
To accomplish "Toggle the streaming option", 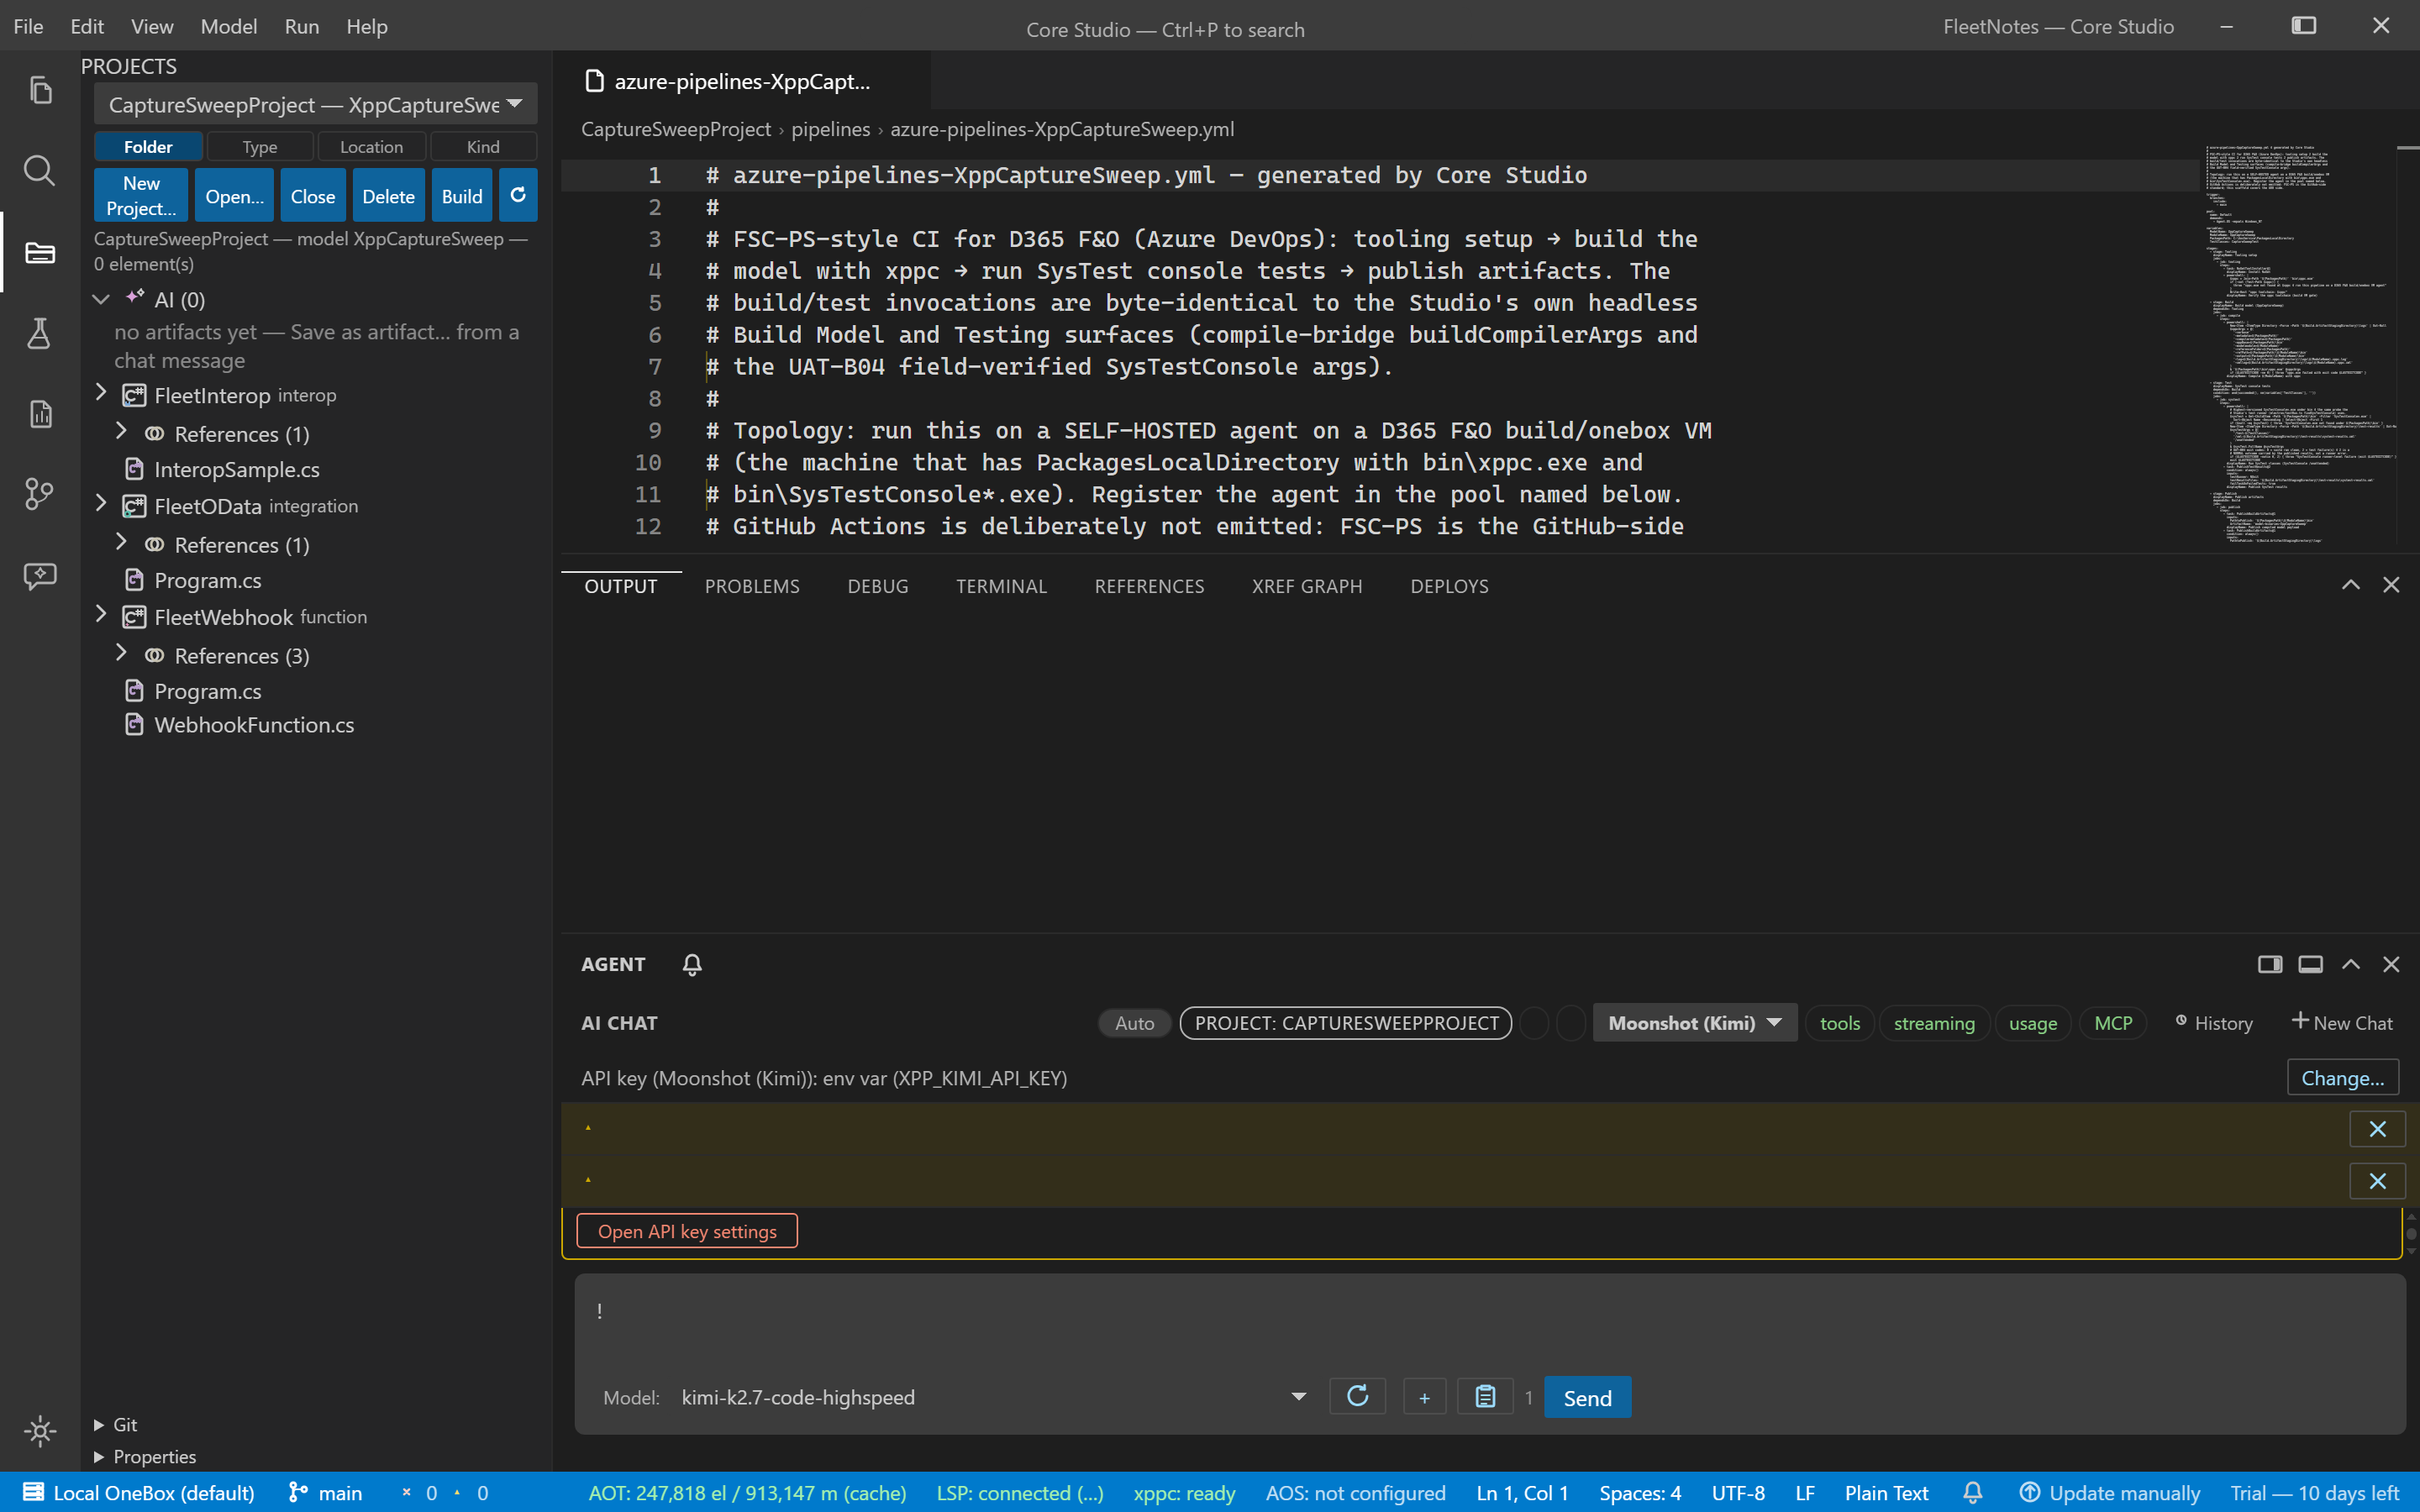I will click(x=1934, y=1023).
